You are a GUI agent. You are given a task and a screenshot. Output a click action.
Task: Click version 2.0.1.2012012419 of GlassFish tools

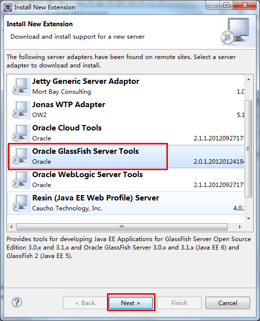(219, 162)
